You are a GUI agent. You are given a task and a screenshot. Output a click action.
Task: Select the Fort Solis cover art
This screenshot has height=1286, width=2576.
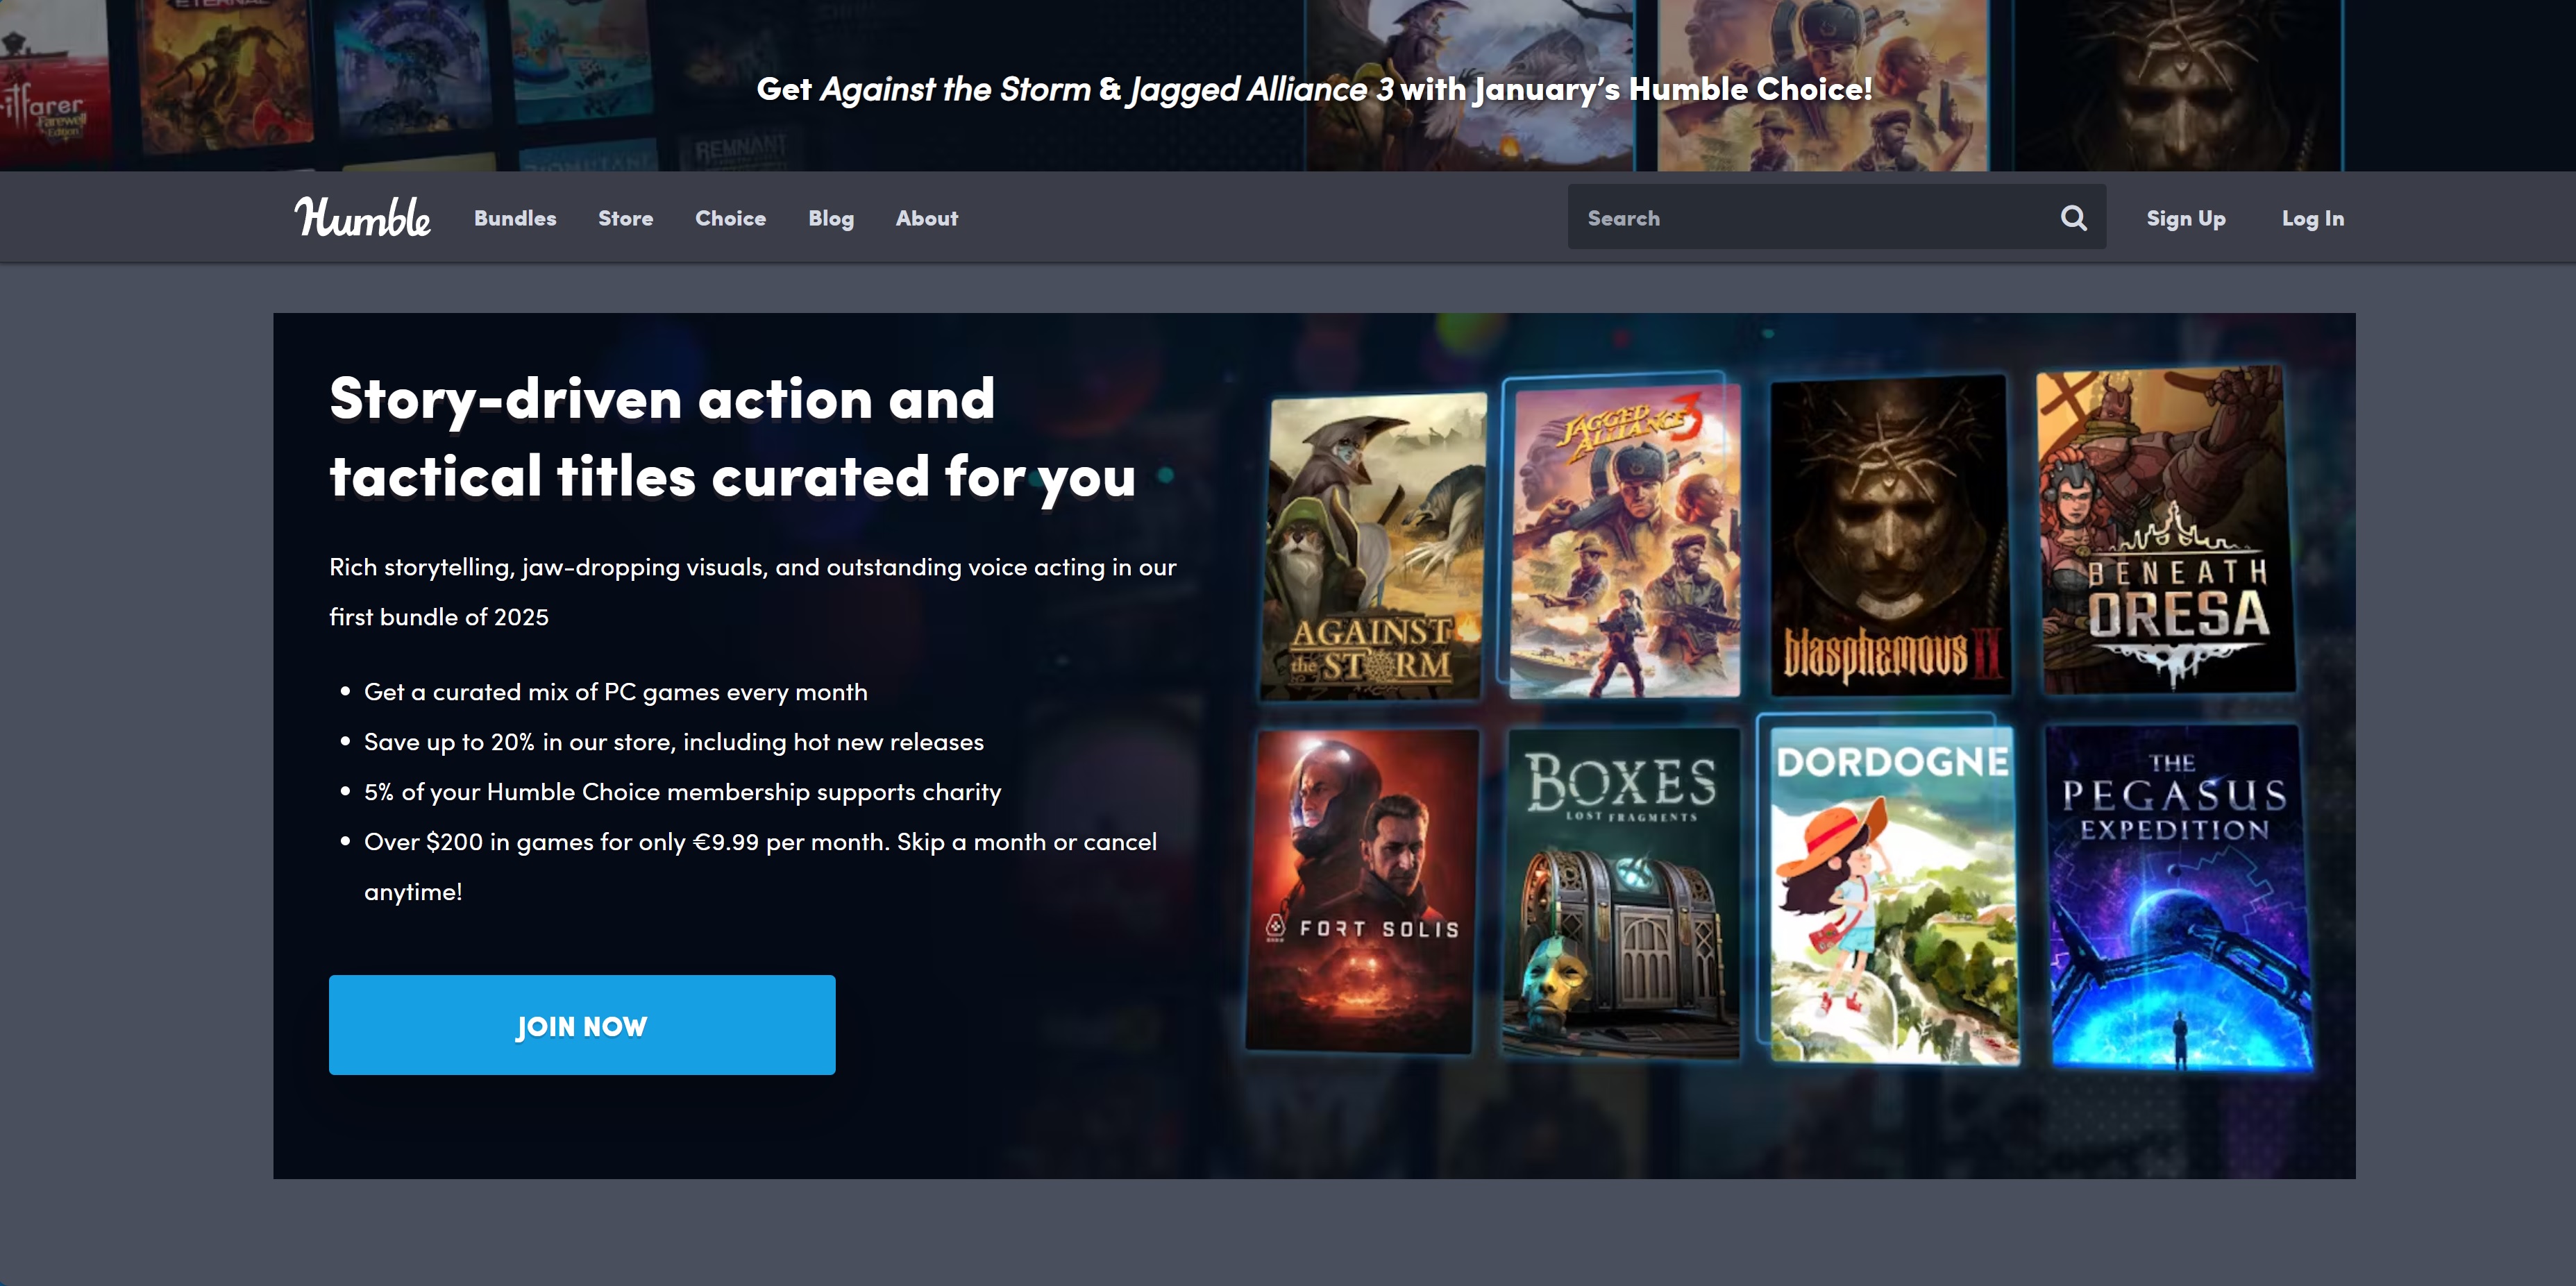click(1362, 890)
